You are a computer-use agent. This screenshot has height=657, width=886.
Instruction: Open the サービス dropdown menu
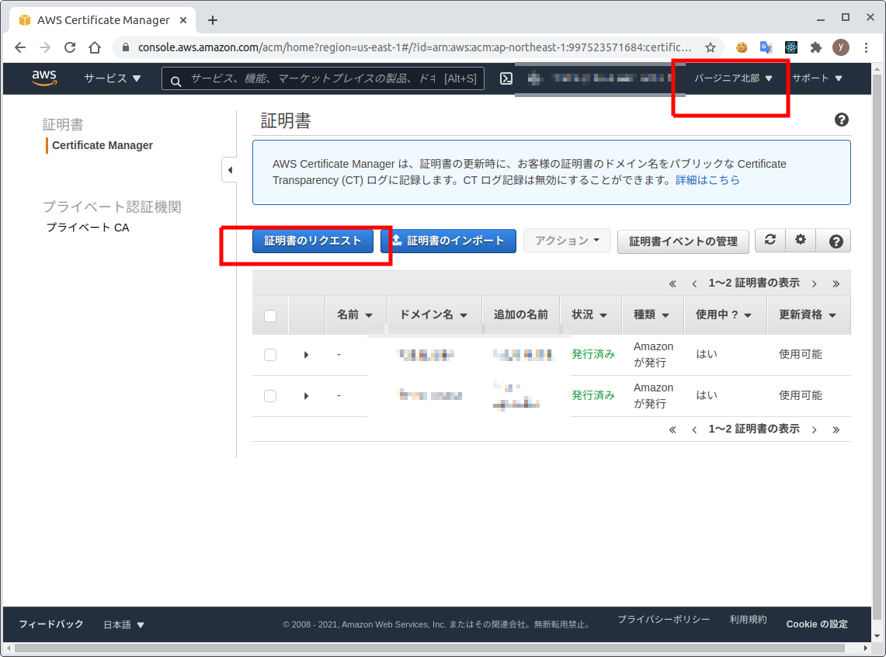(x=113, y=78)
